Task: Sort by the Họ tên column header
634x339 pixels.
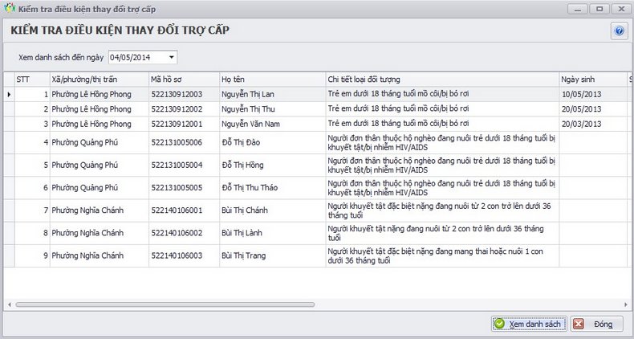Action: (x=273, y=80)
